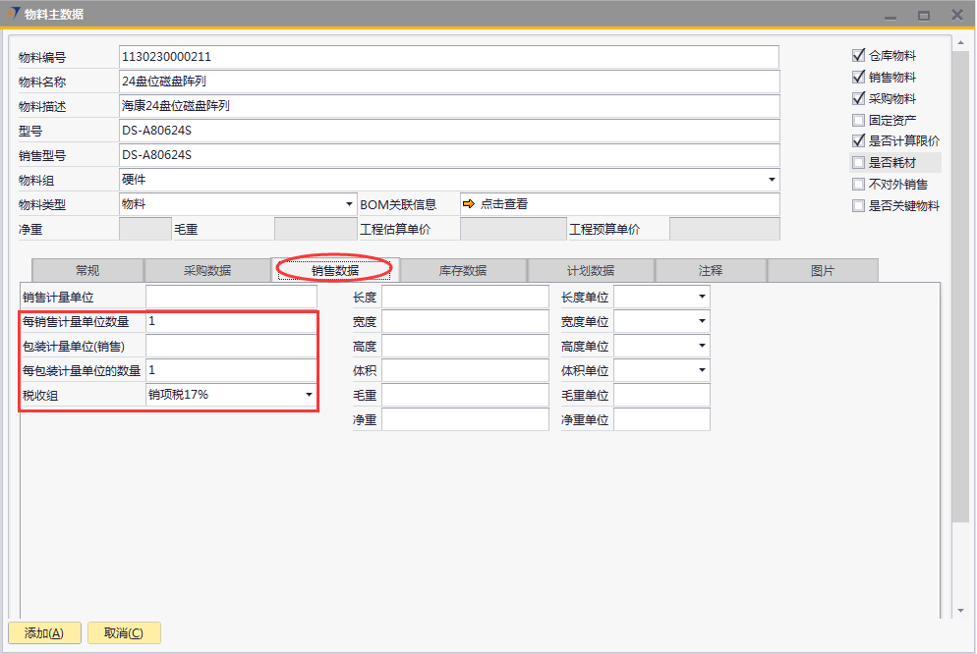Minimize the 物料主数据 window
This screenshot has height=654, width=977.
(x=891, y=15)
